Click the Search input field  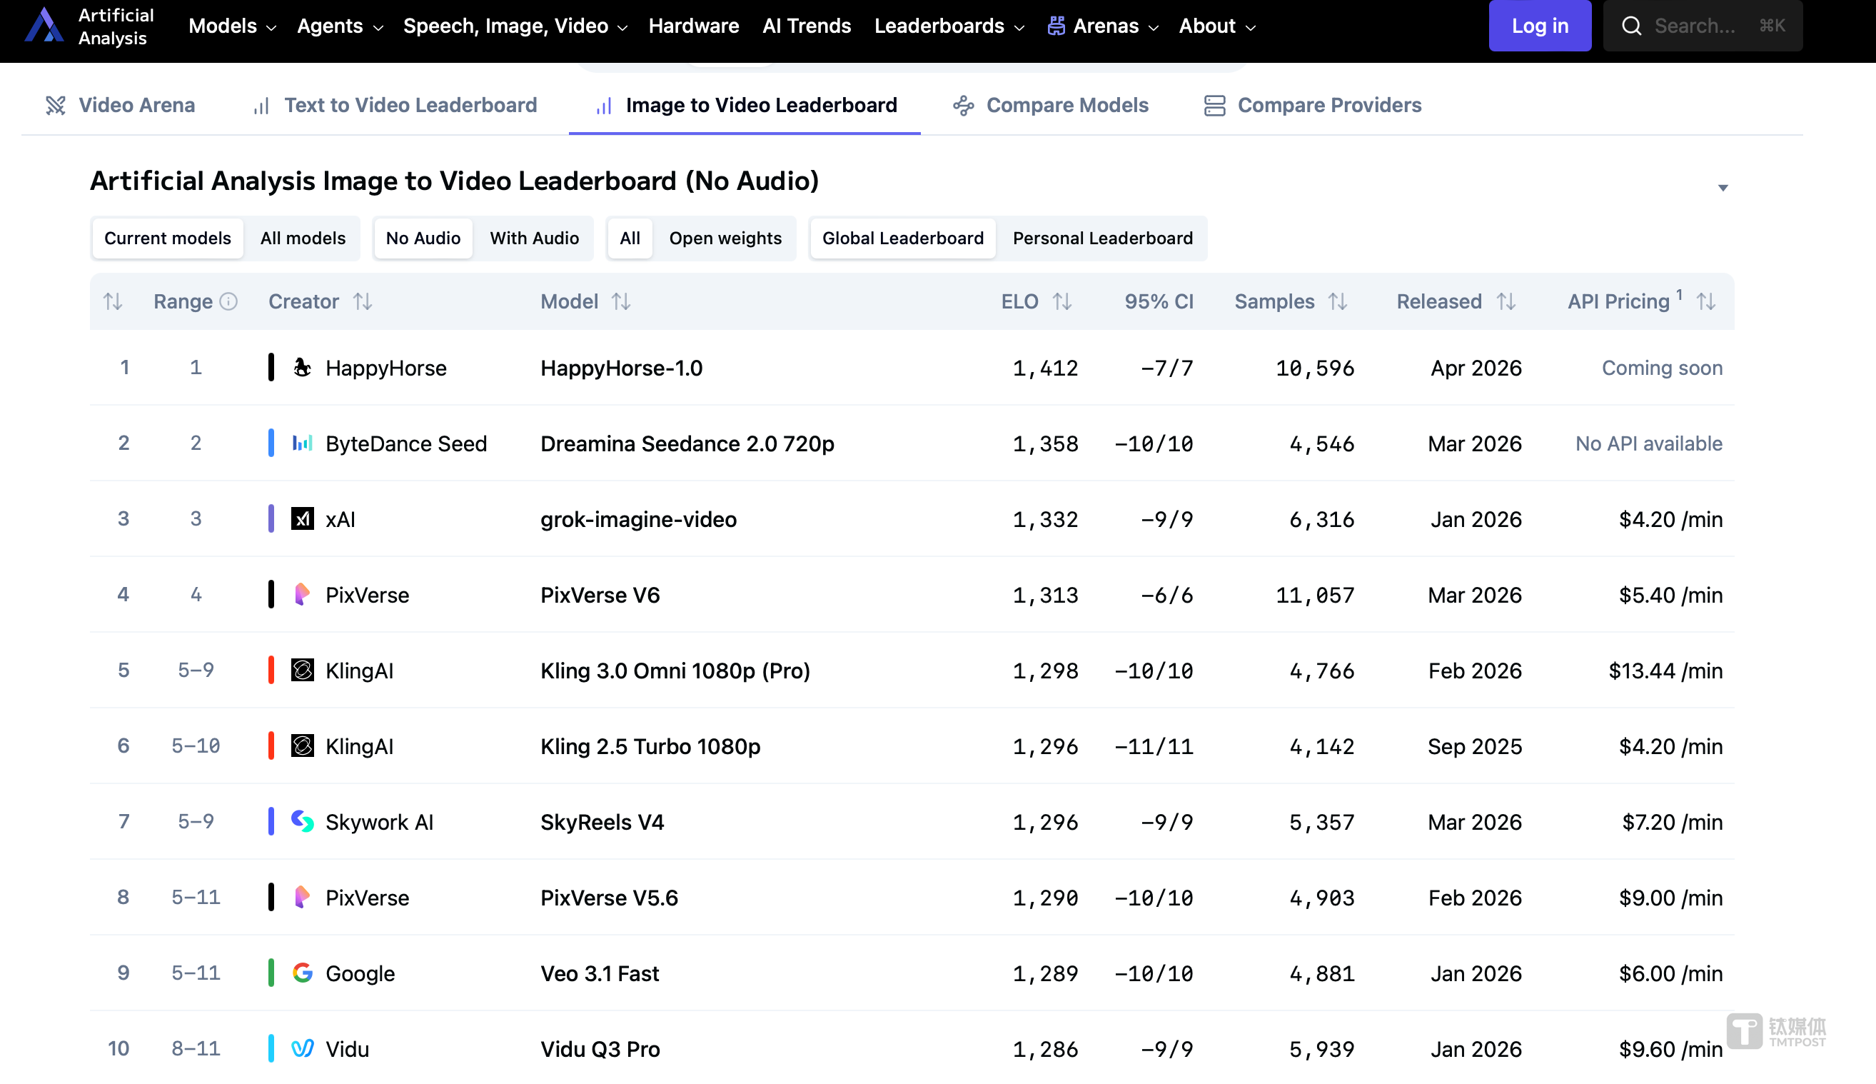(1703, 26)
